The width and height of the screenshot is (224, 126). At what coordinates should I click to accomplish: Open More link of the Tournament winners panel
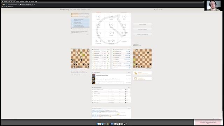(x=129, y=49)
